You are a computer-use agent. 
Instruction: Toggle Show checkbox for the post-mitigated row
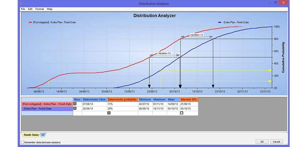coord(75,104)
